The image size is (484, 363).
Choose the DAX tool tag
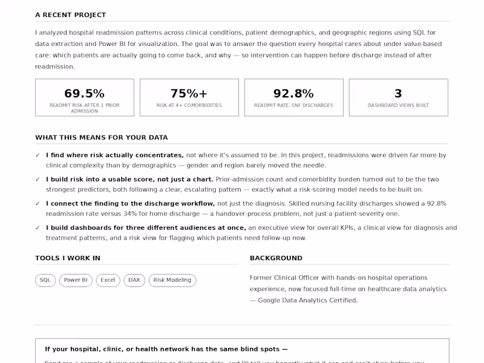tap(134, 280)
